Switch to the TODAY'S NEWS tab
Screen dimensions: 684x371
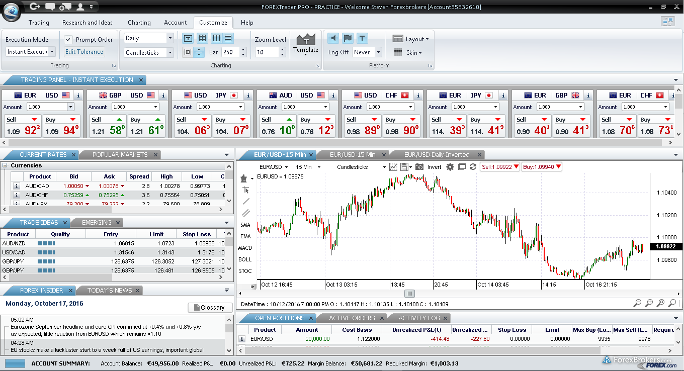[110, 291]
